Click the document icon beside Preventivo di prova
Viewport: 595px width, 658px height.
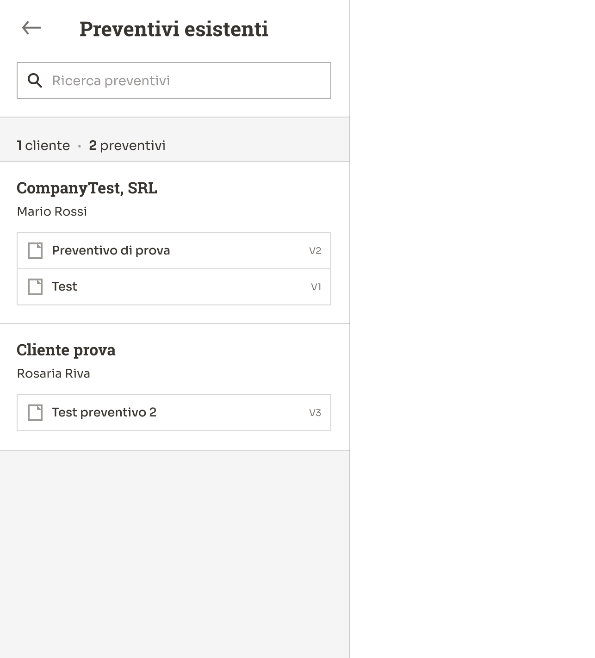pyautogui.click(x=35, y=251)
